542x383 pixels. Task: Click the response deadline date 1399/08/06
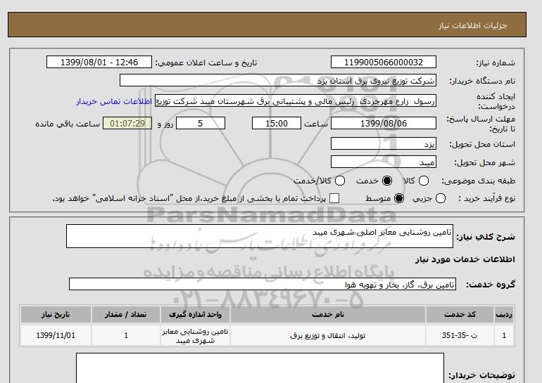(384, 123)
